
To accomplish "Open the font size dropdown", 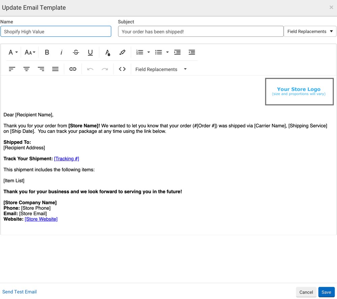I will point(30,52).
